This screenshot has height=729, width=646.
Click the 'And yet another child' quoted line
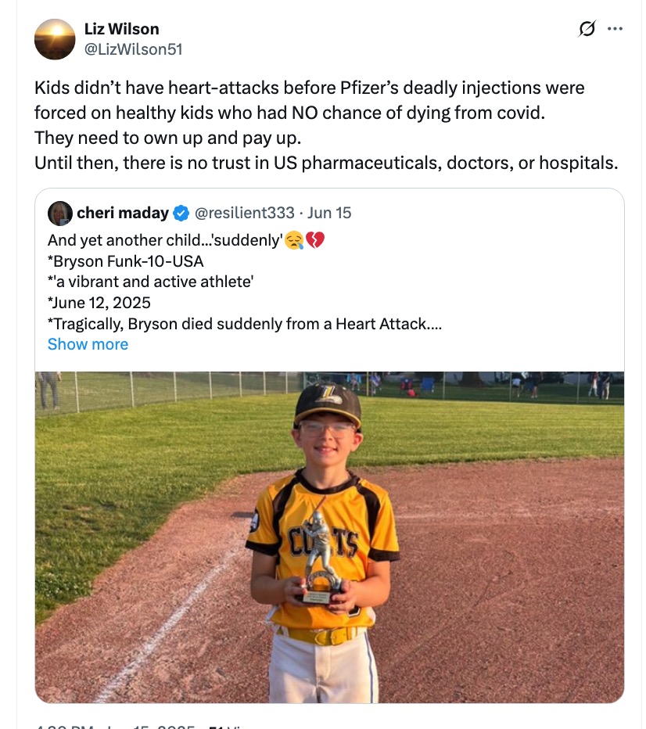(x=164, y=240)
